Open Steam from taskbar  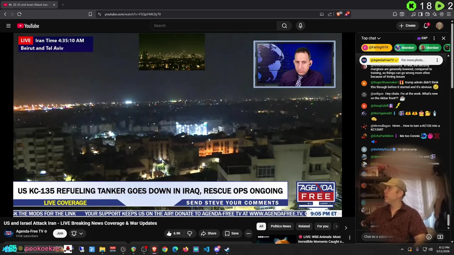227,249
